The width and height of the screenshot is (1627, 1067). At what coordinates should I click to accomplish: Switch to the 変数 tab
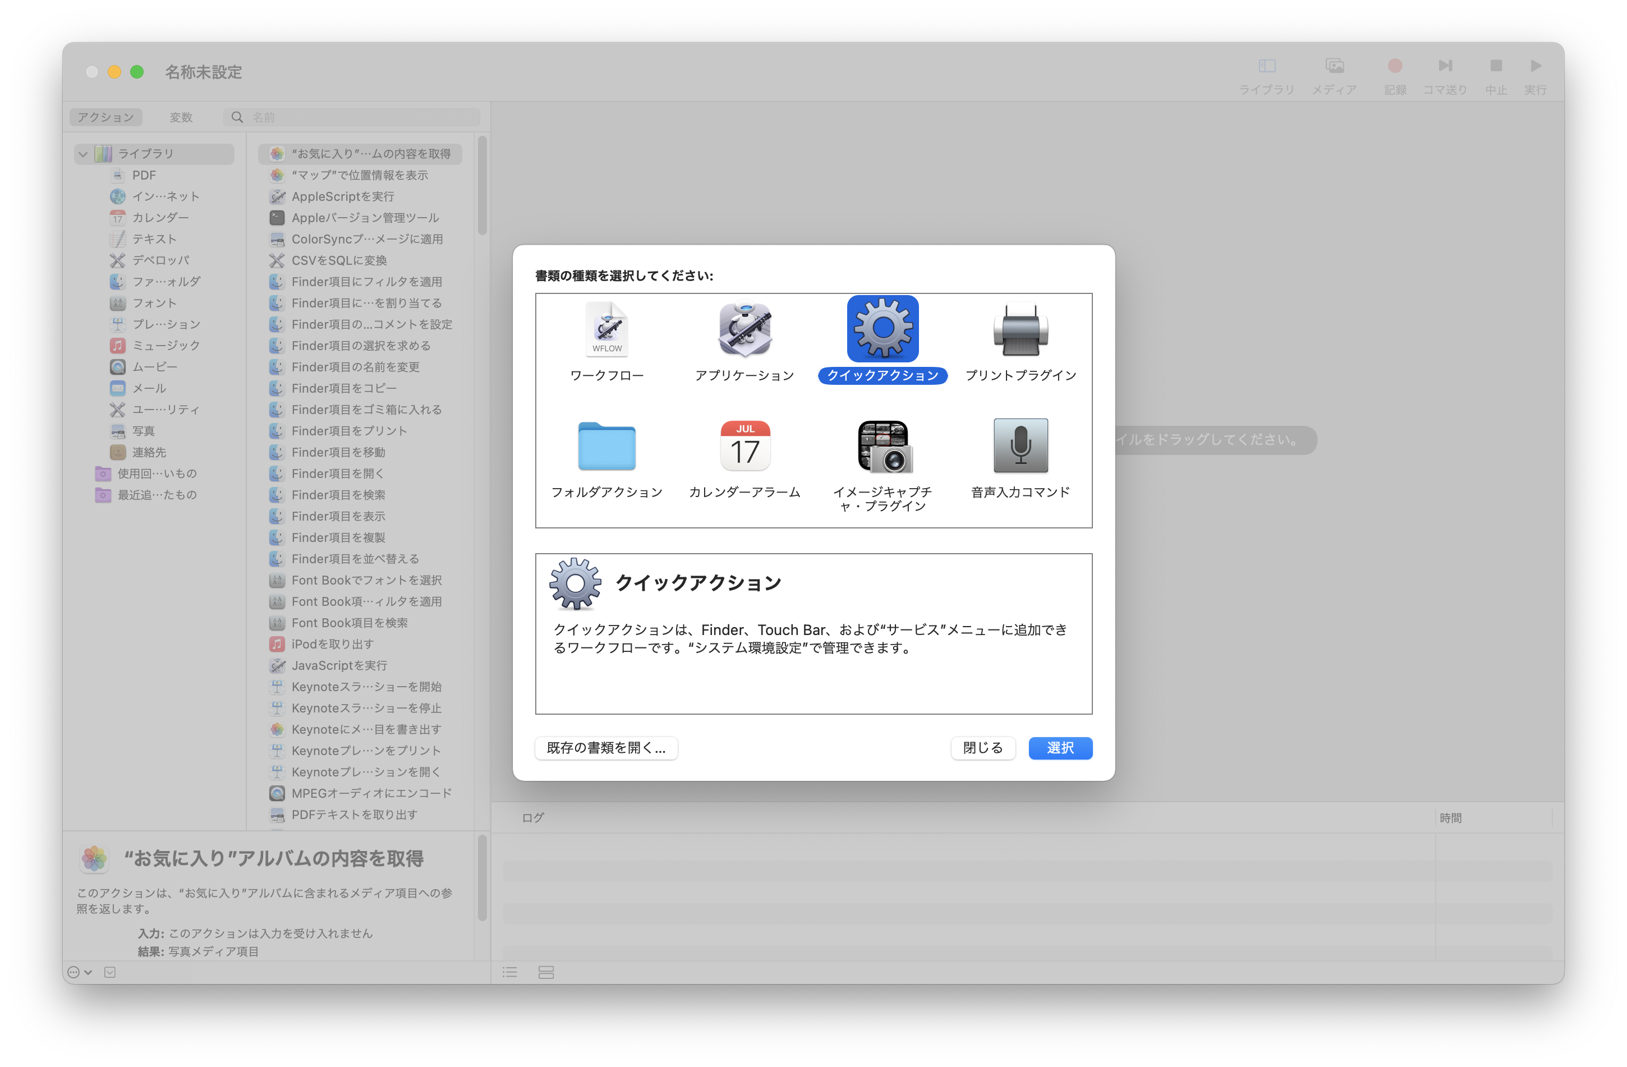point(181,118)
